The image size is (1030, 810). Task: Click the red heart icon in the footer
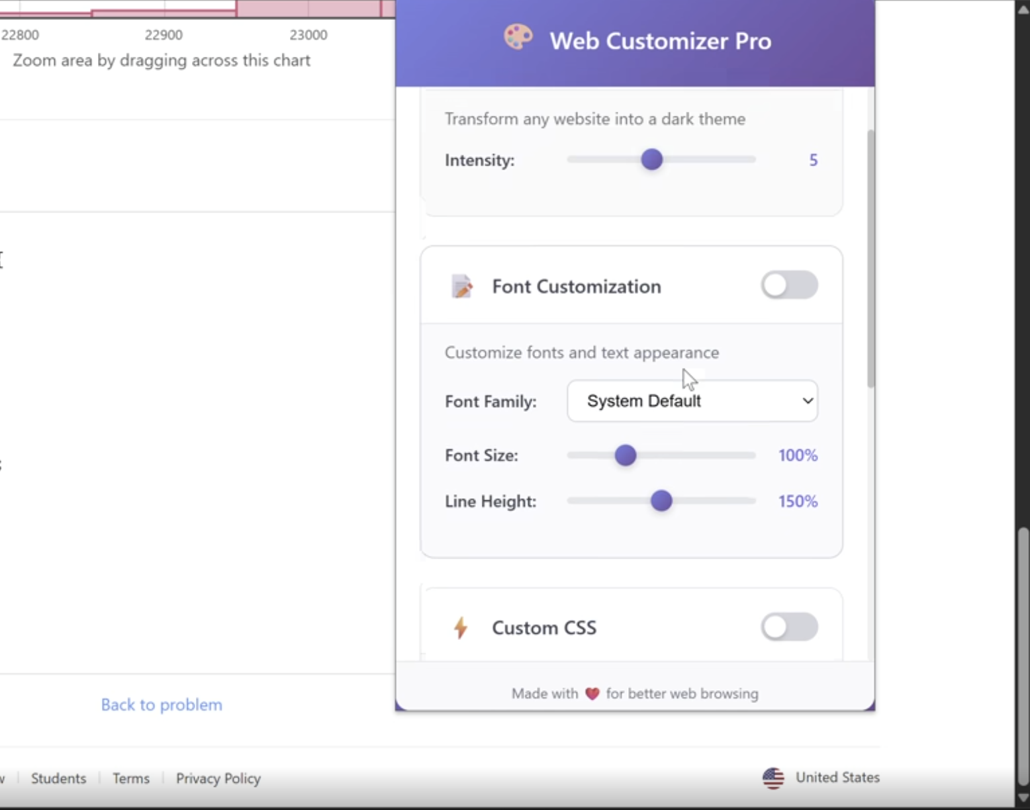pyautogui.click(x=592, y=694)
